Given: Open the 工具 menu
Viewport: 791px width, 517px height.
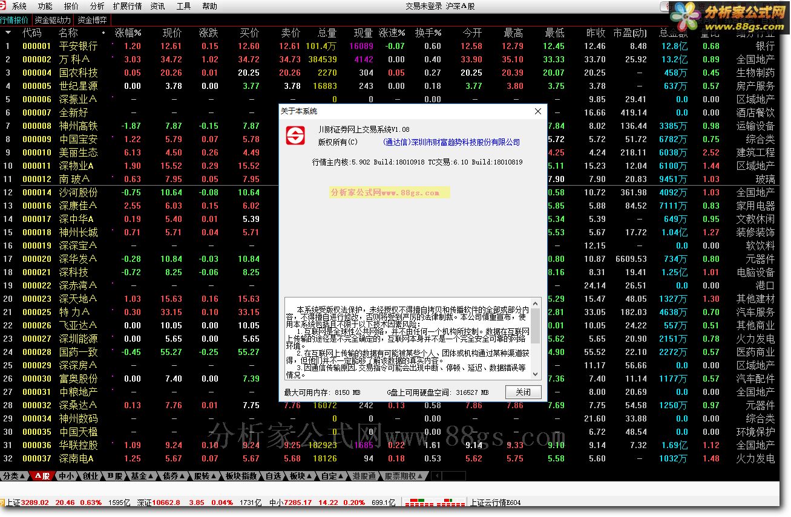Looking at the screenshot, I should pyautogui.click(x=183, y=7).
